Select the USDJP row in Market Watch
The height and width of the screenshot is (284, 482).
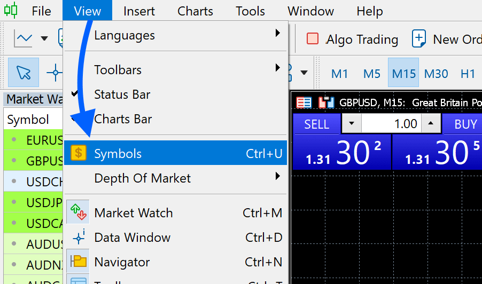point(33,202)
